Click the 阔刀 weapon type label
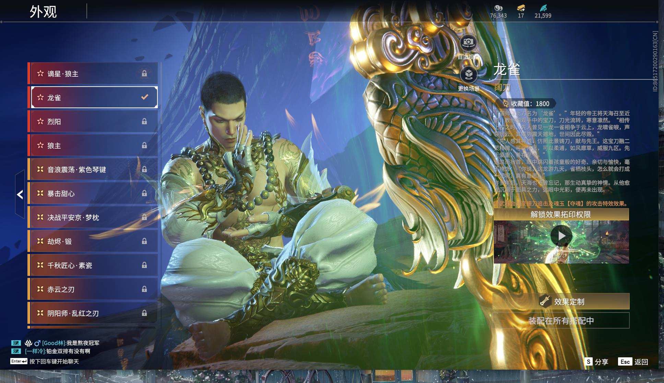Image resolution: width=664 pixels, height=383 pixels. [502, 88]
